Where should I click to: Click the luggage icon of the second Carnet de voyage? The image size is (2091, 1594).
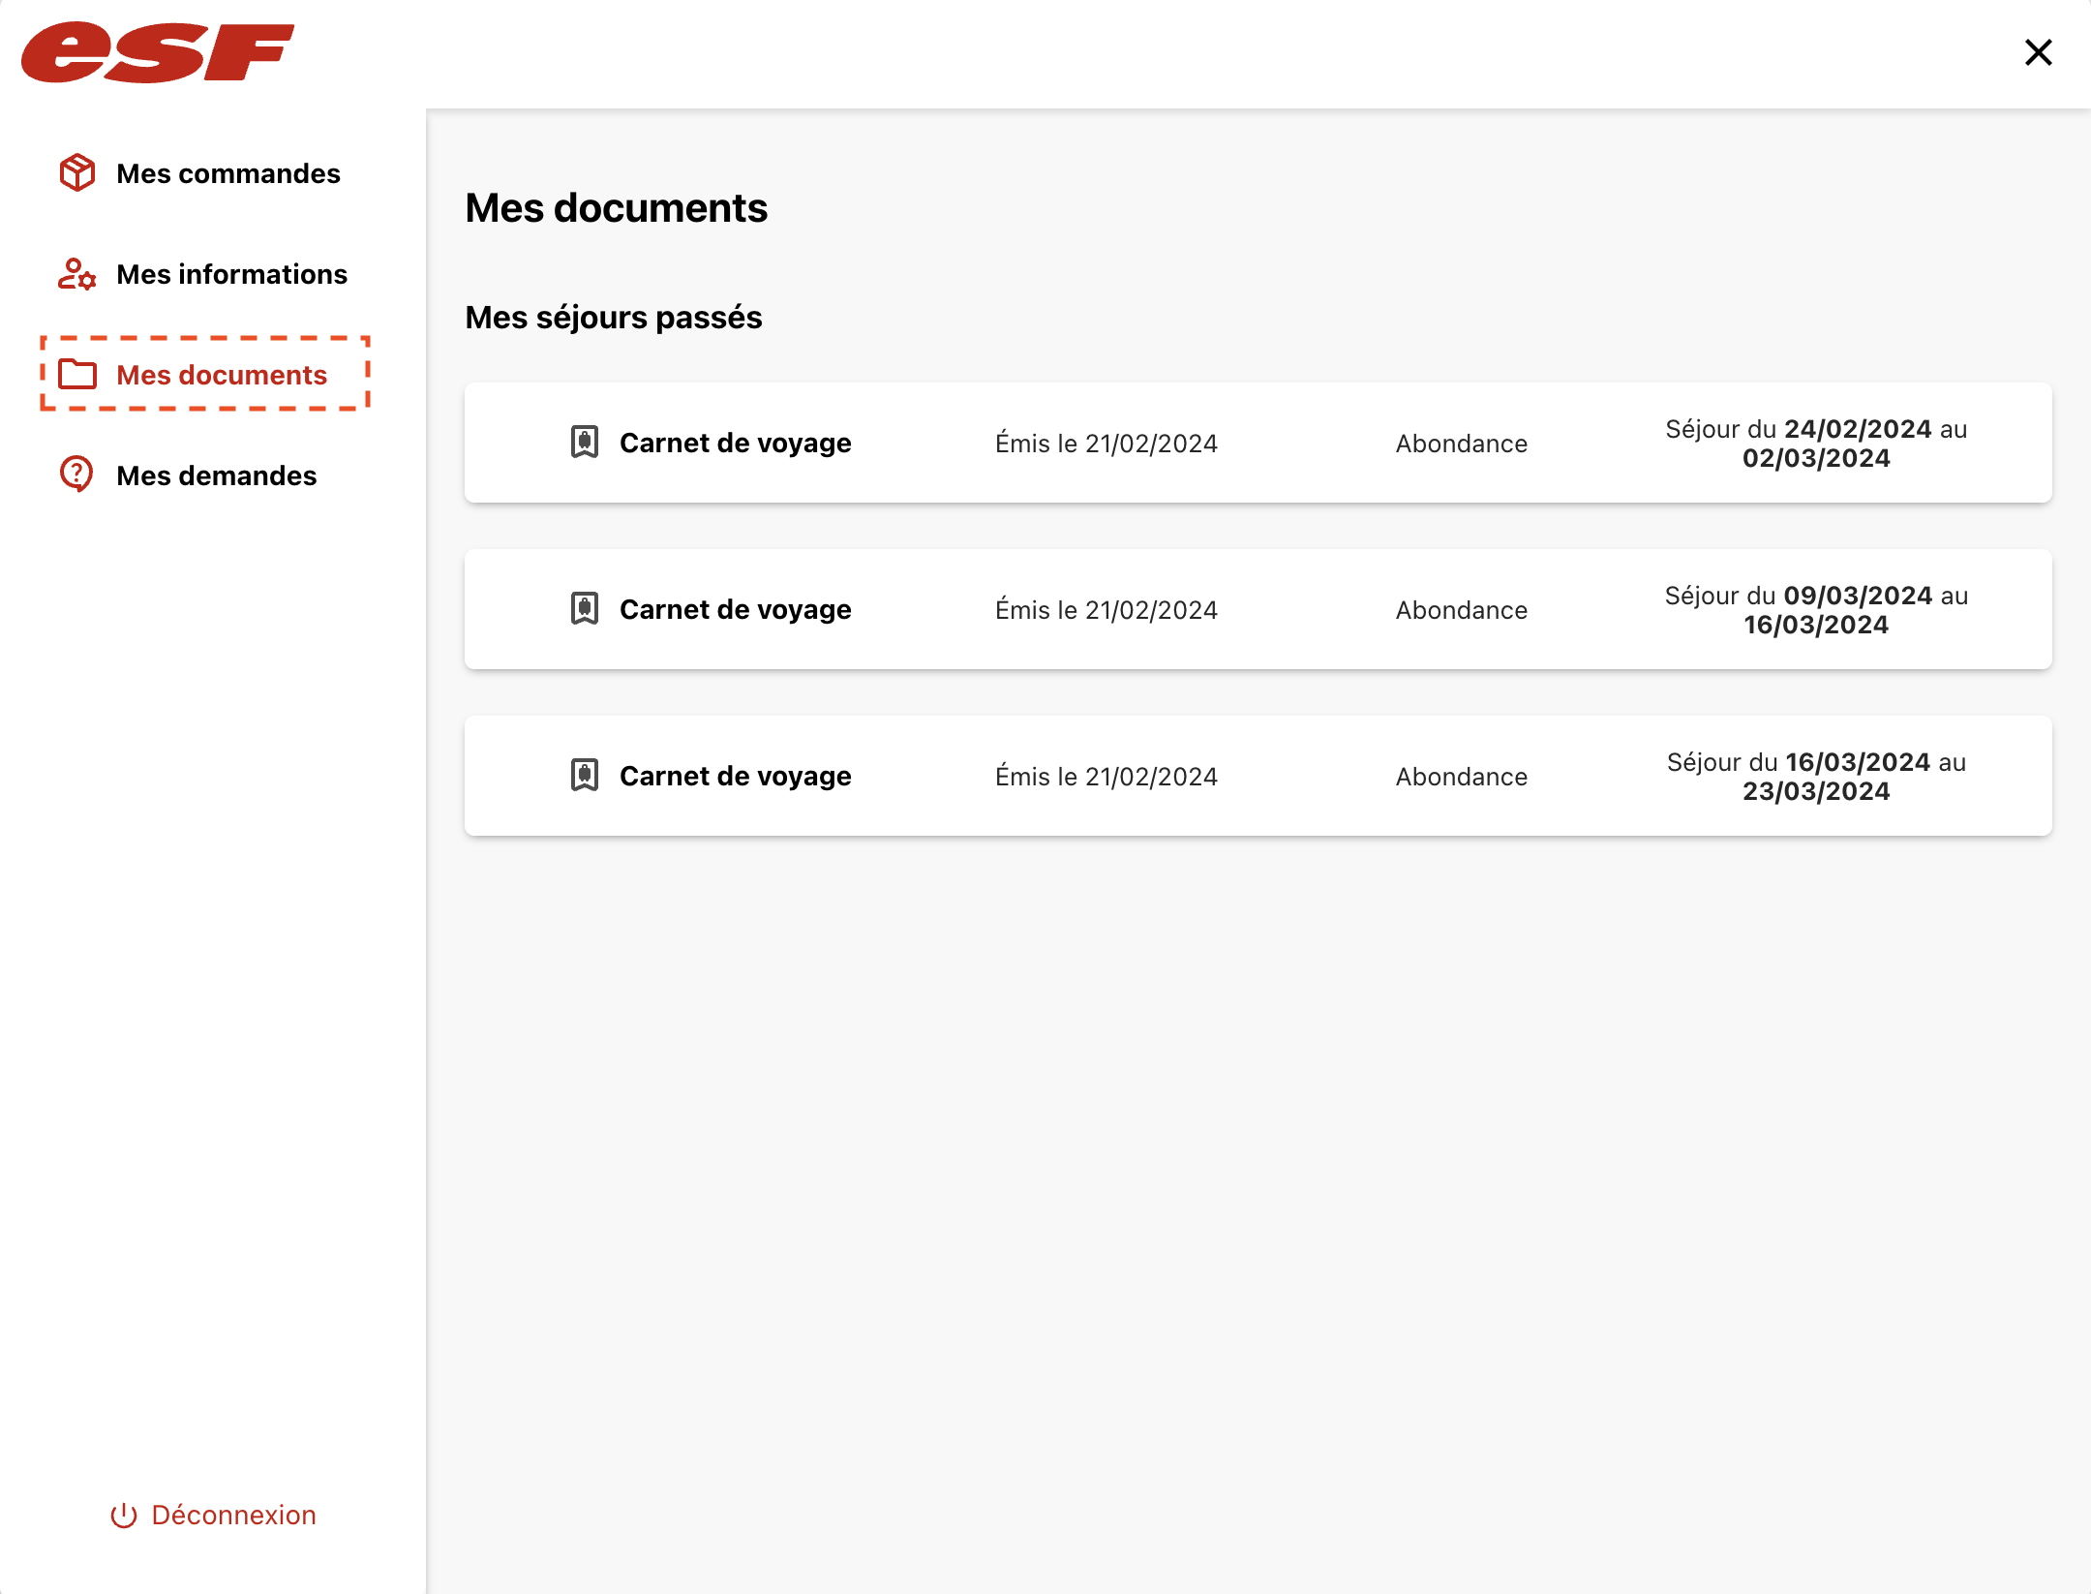(585, 609)
